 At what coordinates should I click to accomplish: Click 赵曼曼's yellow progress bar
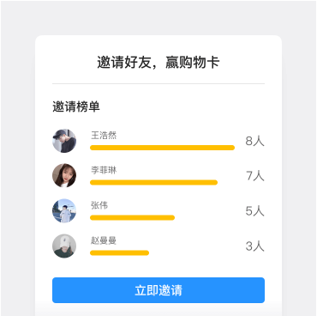[x=119, y=252]
